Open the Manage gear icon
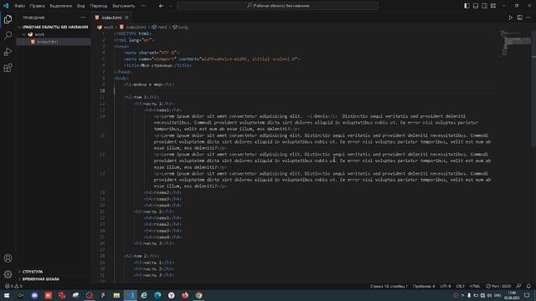The height and width of the screenshot is (301, 536). (8, 274)
